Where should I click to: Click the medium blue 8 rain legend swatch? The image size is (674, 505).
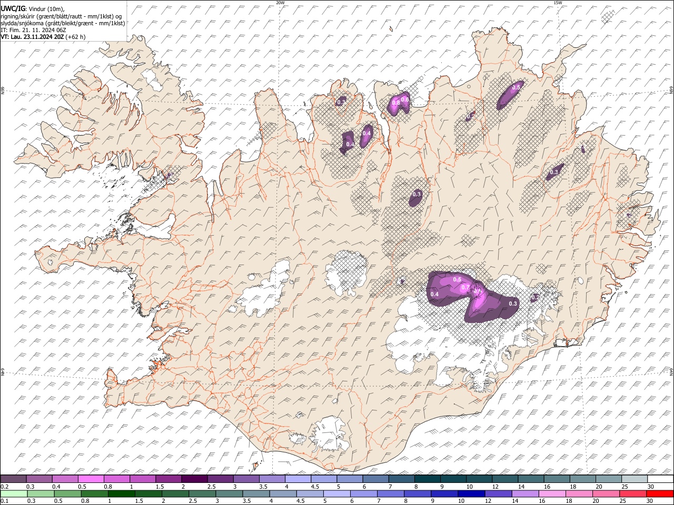pyautogui.click(x=418, y=493)
